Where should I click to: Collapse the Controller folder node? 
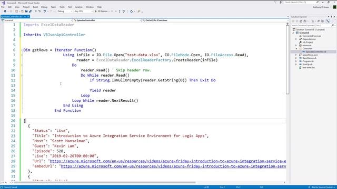pos(296,49)
